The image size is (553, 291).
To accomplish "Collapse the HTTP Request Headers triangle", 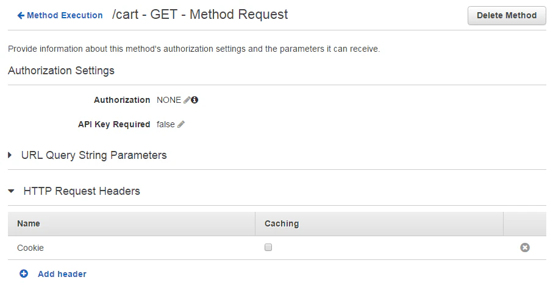I will click(x=11, y=191).
